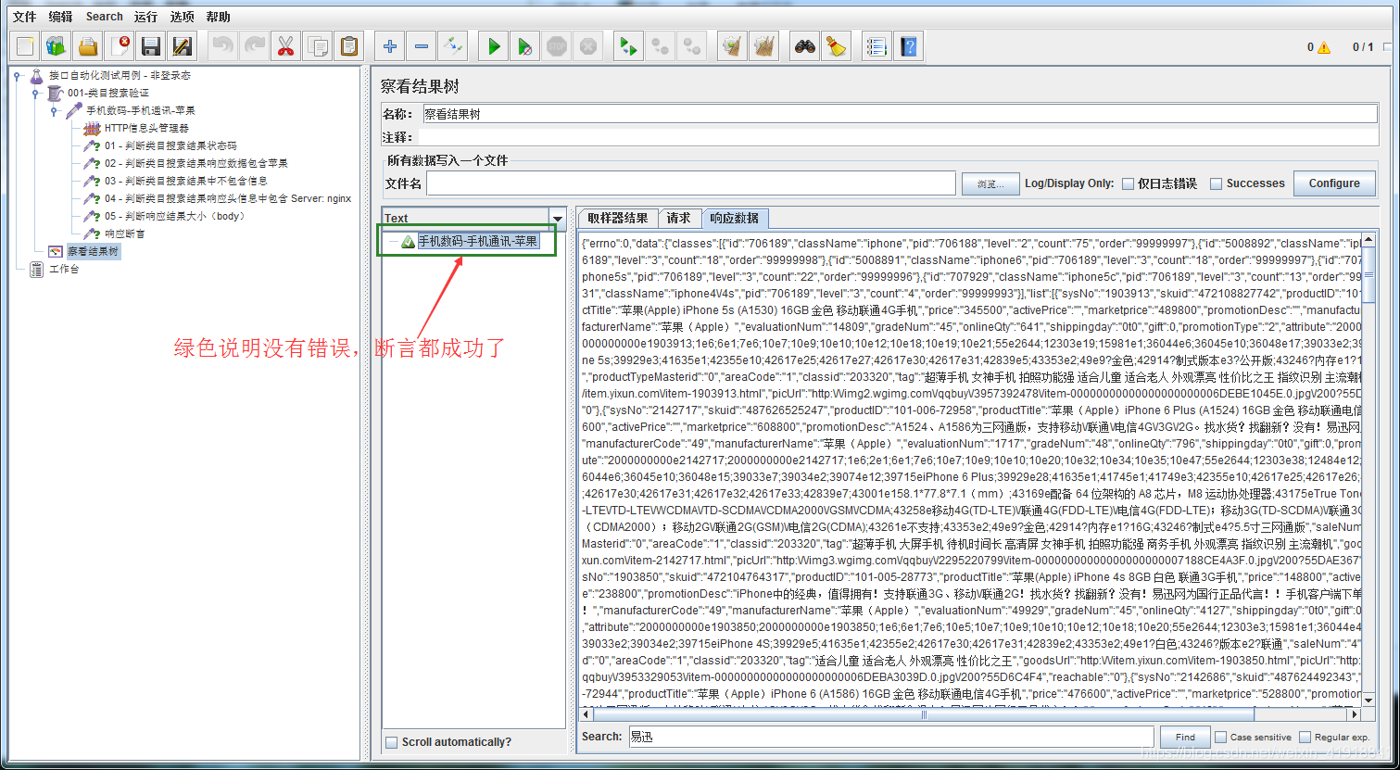The height and width of the screenshot is (770, 1400).
Task: Open the Search menu
Action: (x=104, y=17)
